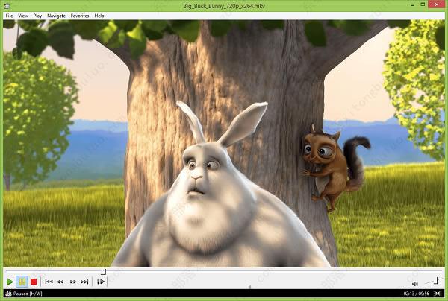Skip to the next file
This screenshot has height=301, width=448.
(x=84, y=282)
